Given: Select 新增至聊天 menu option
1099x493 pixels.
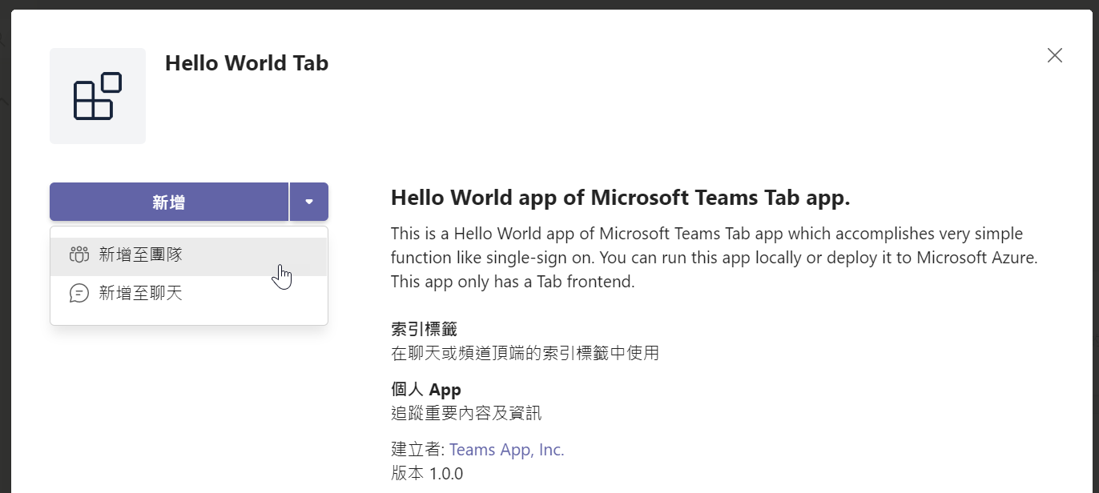Looking at the screenshot, I should click(x=189, y=294).
